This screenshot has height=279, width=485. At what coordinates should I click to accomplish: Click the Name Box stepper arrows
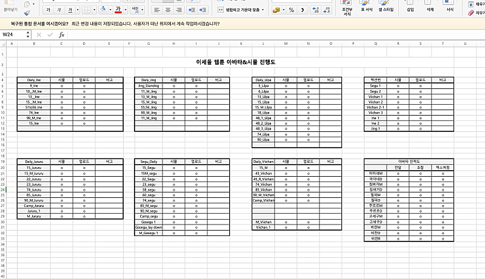(28, 34)
